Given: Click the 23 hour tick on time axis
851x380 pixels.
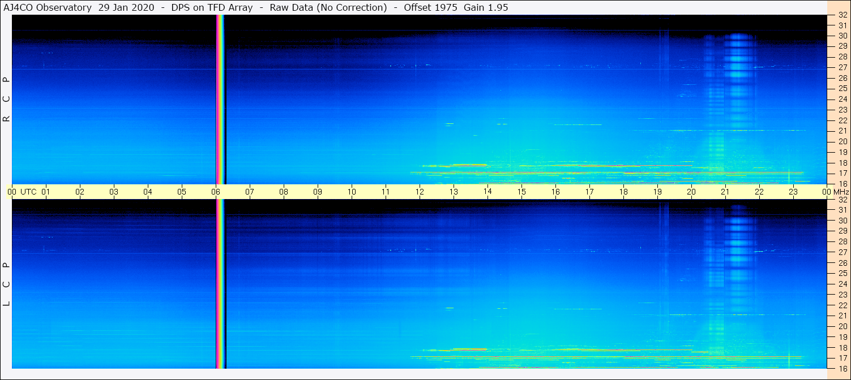Looking at the screenshot, I should click(x=793, y=192).
